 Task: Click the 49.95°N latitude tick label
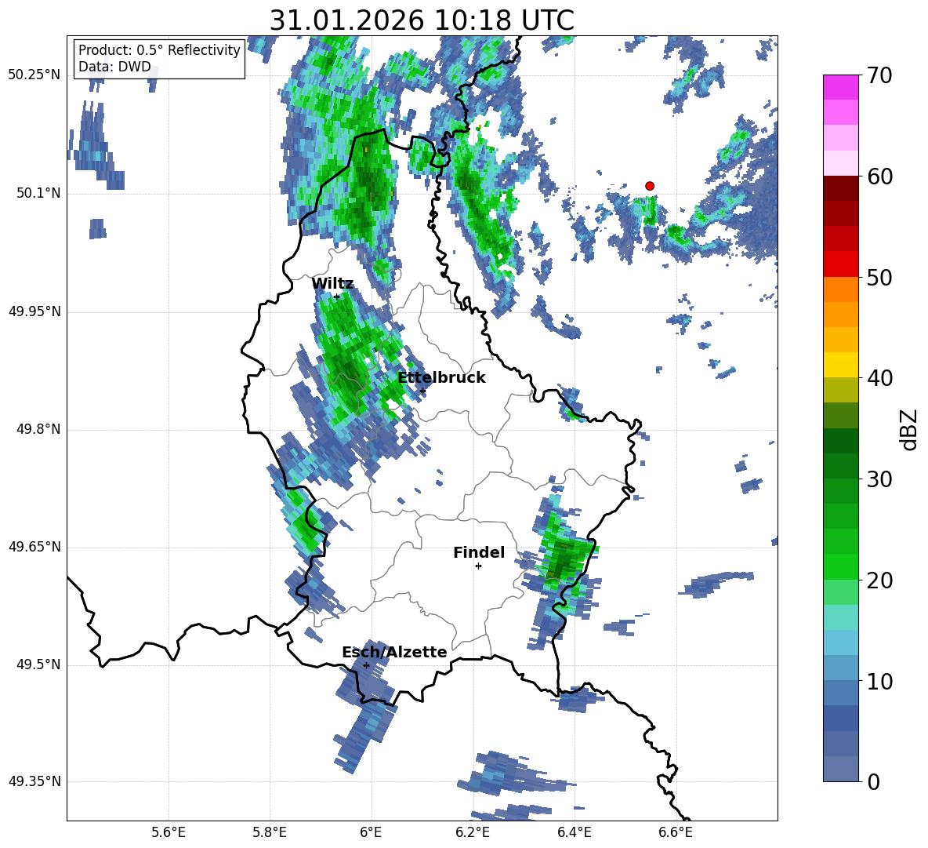click(34, 311)
